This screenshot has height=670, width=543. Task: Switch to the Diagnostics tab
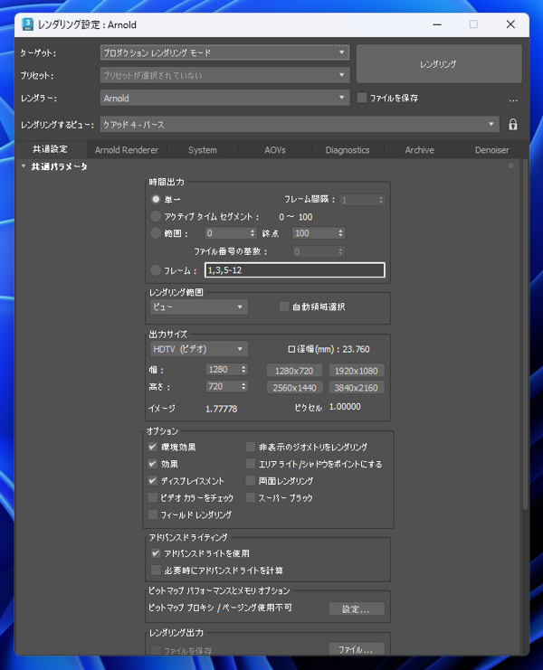coord(348,150)
